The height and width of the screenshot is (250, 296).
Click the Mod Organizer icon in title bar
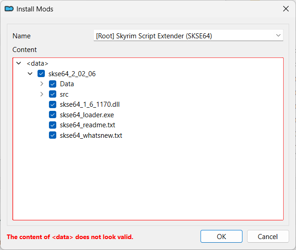pyautogui.click(x=9, y=9)
